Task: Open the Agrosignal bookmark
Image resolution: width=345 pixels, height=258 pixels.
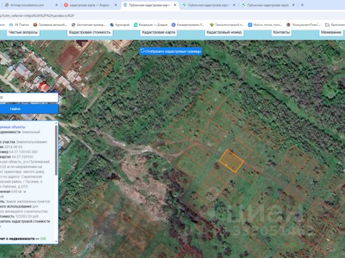Action: pyautogui.click(x=120, y=25)
